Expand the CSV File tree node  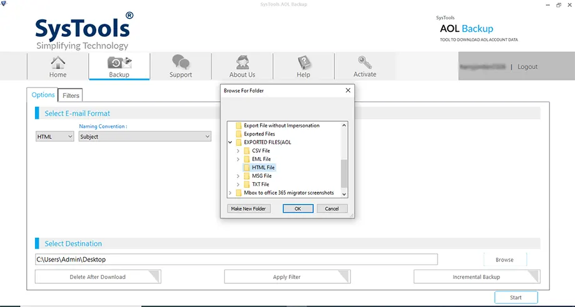[x=238, y=151]
